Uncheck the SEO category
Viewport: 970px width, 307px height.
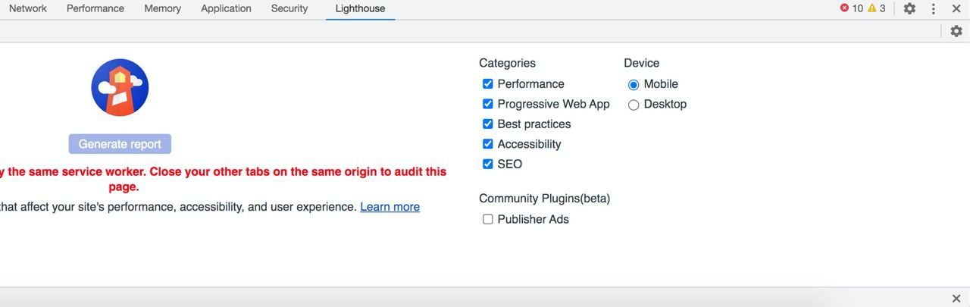point(488,164)
